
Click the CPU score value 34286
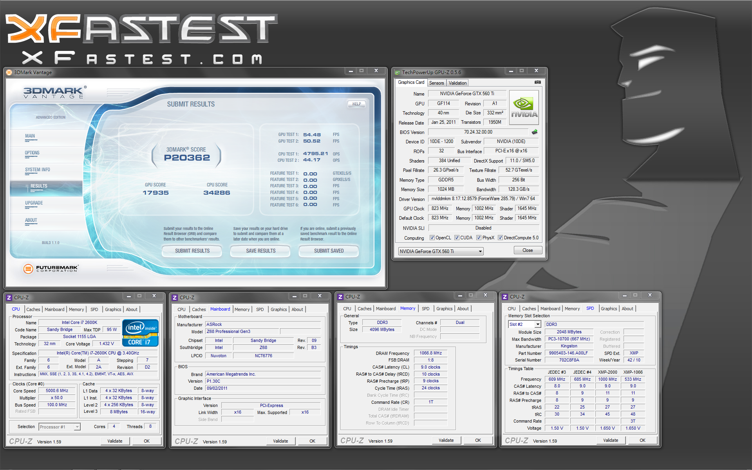coord(217,193)
